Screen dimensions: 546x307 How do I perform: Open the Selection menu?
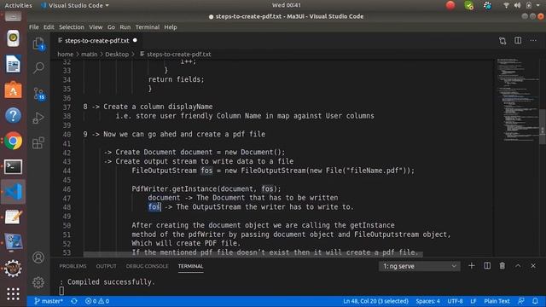(x=72, y=27)
